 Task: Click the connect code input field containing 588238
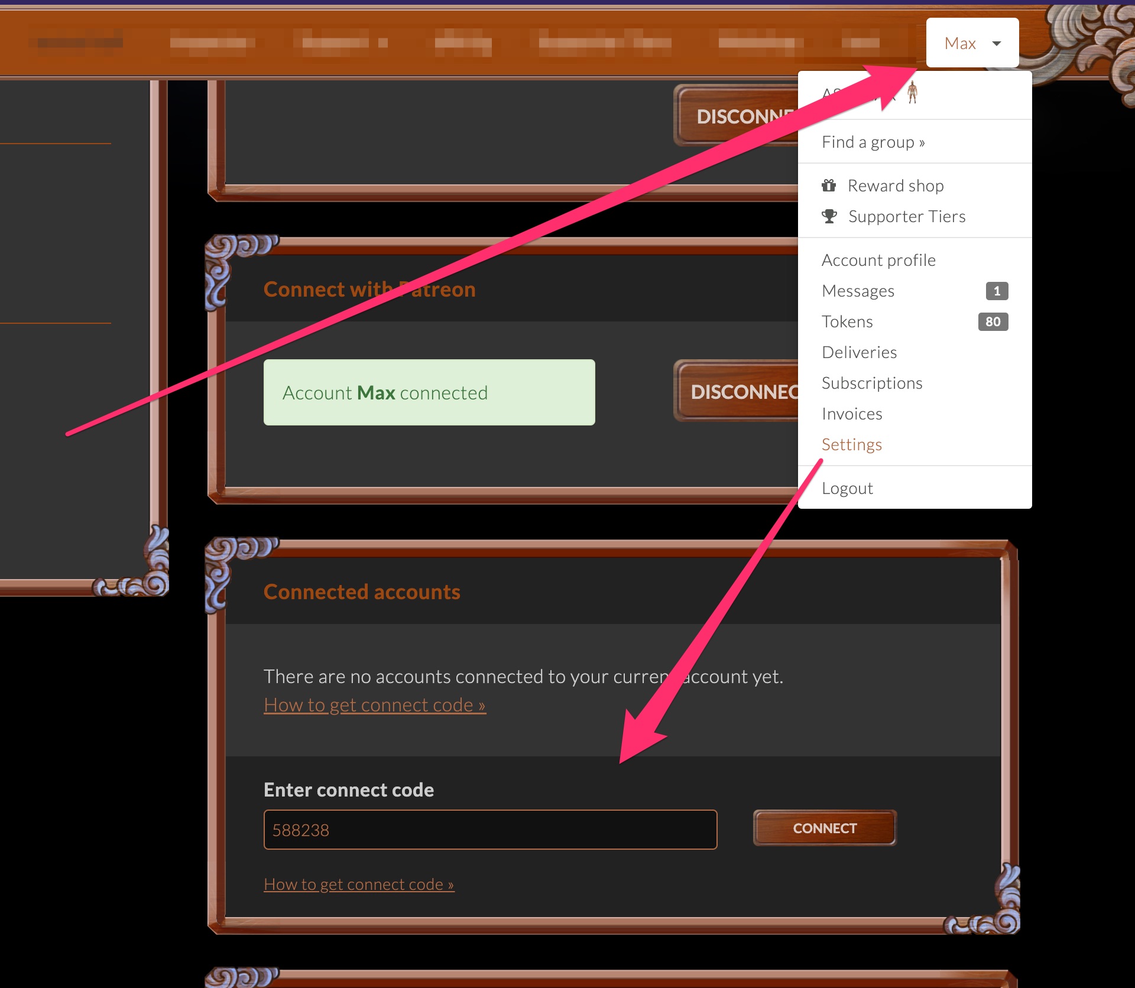pos(489,830)
